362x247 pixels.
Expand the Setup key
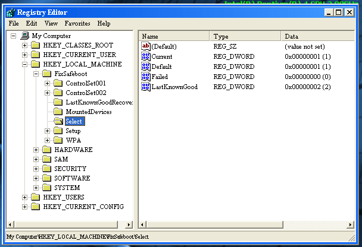[47, 131]
